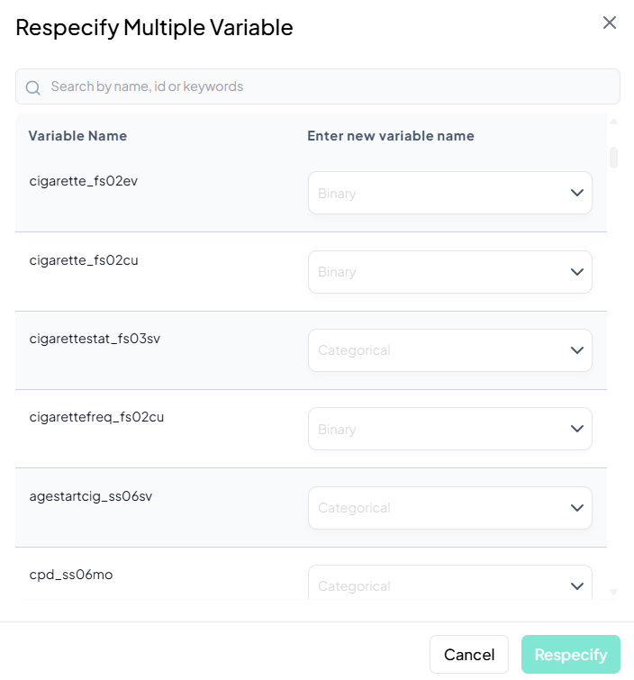The width and height of the screenshot is (634, 680).
Task: Click the Variable Name column header
Action: tap(77, 136)
